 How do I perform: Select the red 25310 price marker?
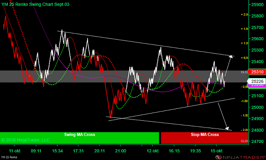(x=257, y=72)
